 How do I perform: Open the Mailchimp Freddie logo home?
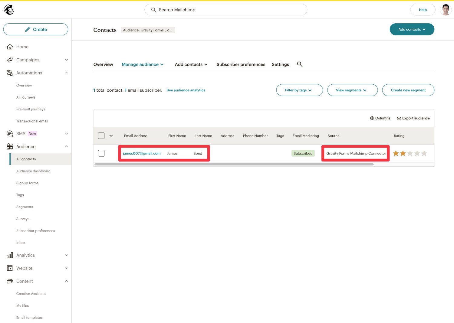tap(9, 10)
